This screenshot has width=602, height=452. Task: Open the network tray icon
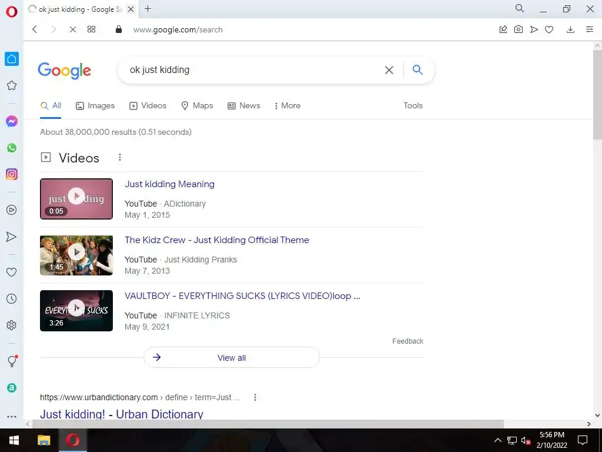click(x=512, y=440)
